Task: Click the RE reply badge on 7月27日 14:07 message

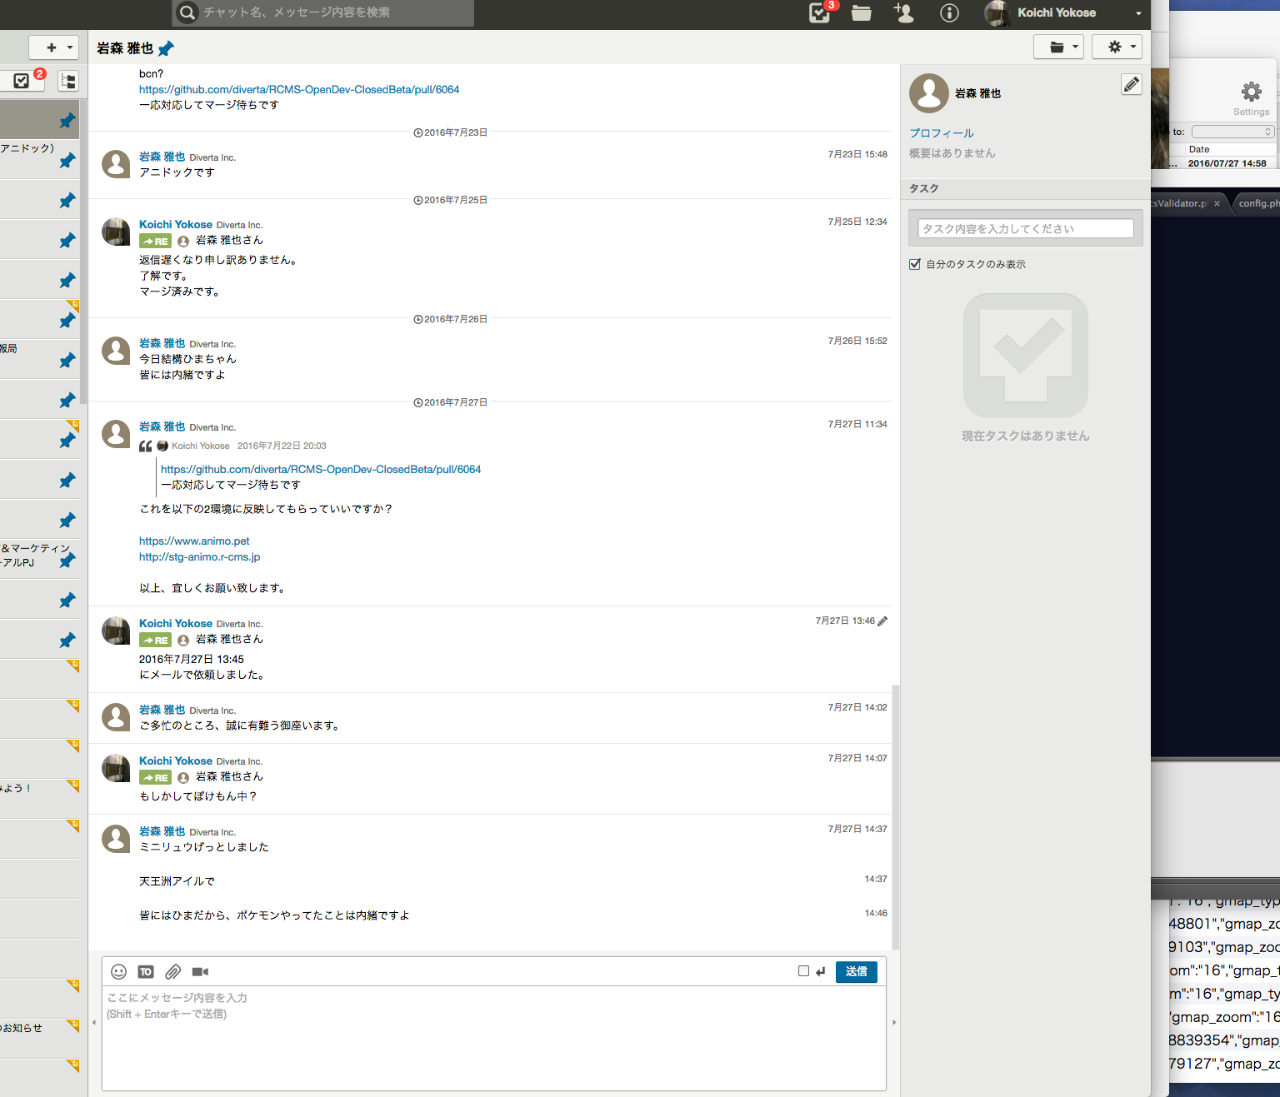Action: tap(155, 777)
